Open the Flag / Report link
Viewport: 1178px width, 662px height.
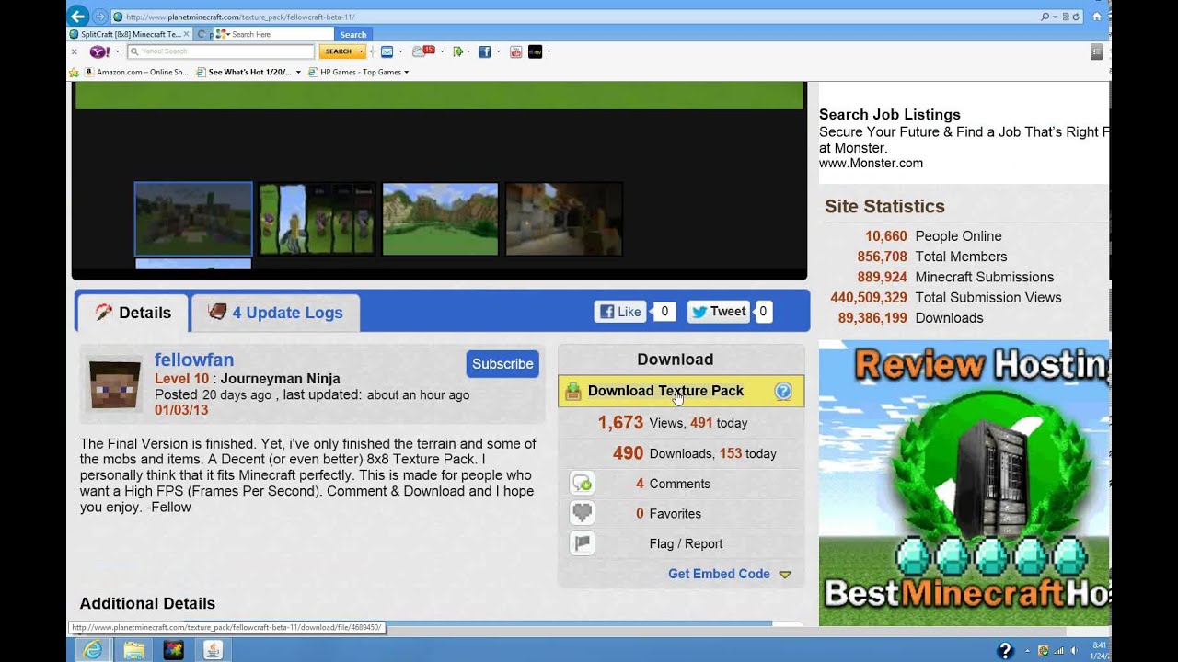(x=686, y=543)
